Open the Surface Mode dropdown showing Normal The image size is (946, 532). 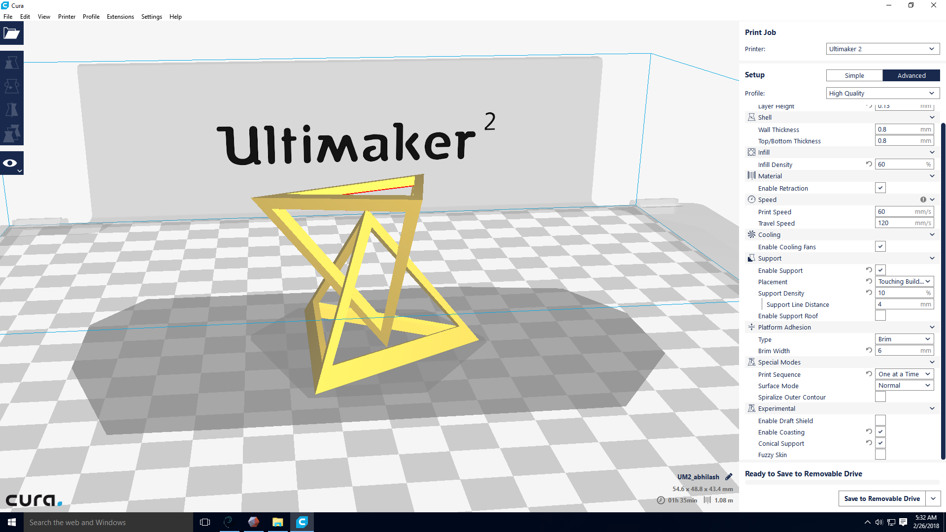point(904,385)
